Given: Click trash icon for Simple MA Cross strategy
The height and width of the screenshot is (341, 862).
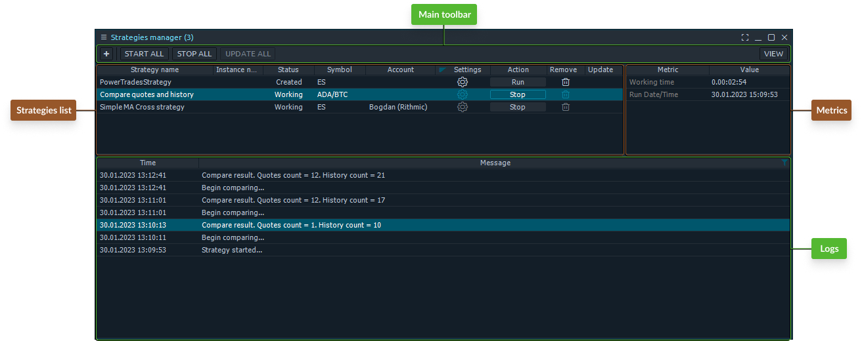Looking at the screenshot, I should click(x=565, y=107).
